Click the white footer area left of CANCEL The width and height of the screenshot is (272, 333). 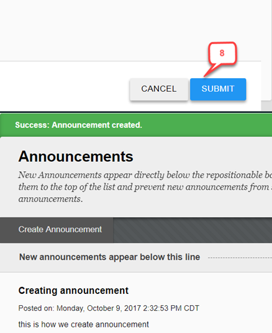coord(64,86)
